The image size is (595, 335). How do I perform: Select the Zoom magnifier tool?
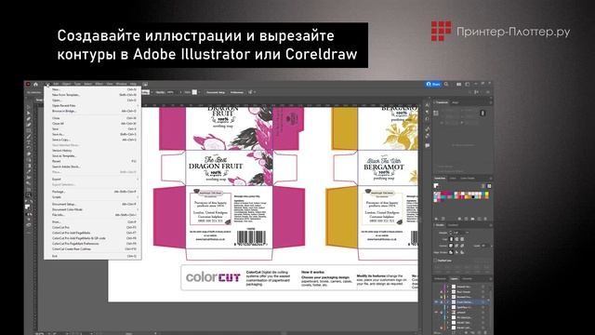tap(29, 195)
